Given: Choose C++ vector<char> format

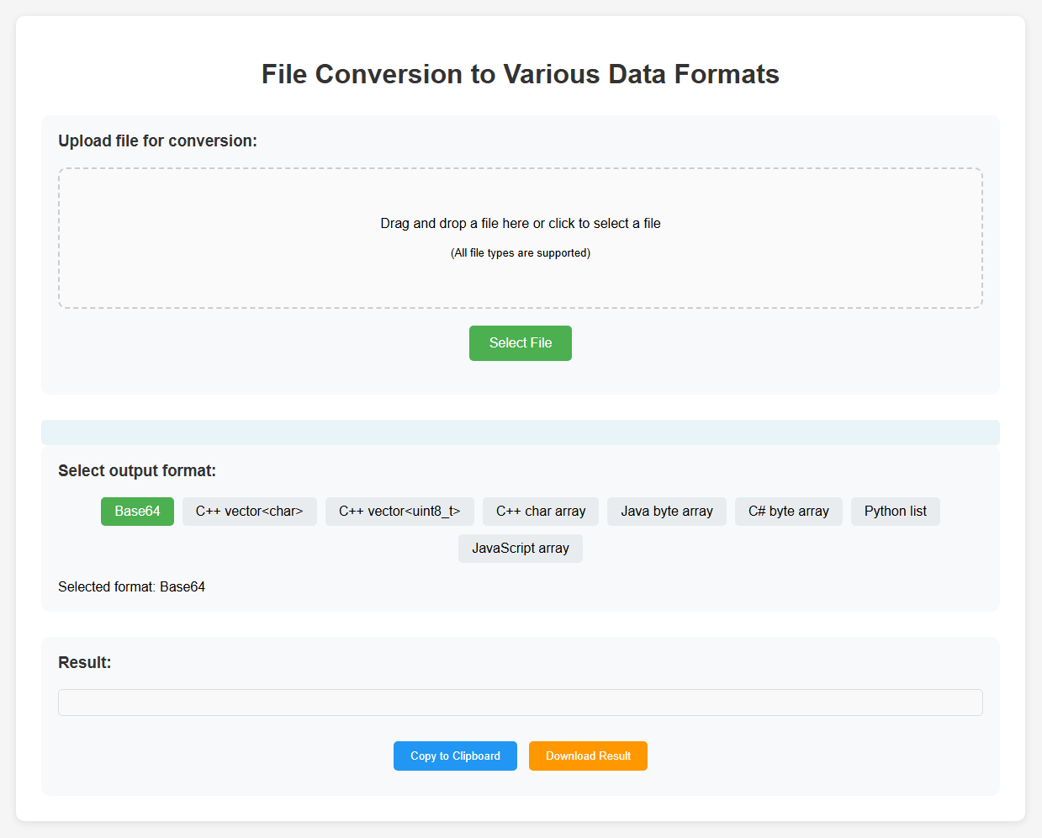Looking at the screenshot, I should [x=250, y=512].
